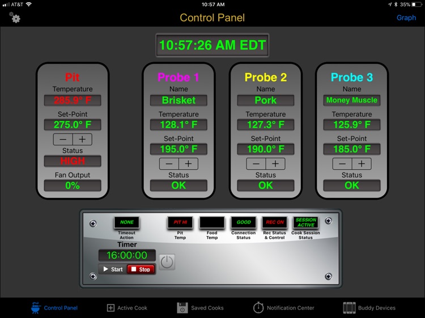Switch to the Active Cook tab
The image size is (425, 318).
[x=127, y=308]
